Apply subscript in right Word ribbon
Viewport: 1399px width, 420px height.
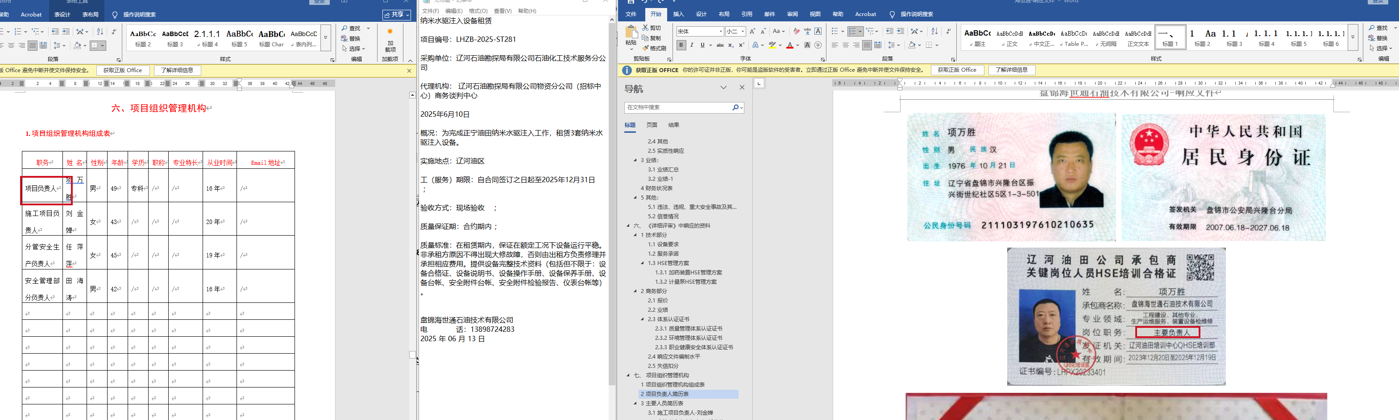pos(731,45)
